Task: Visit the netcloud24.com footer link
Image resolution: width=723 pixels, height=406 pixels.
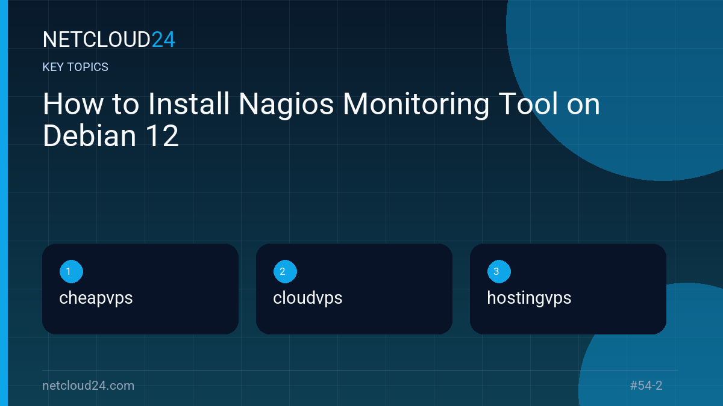Action: point(89,386)
